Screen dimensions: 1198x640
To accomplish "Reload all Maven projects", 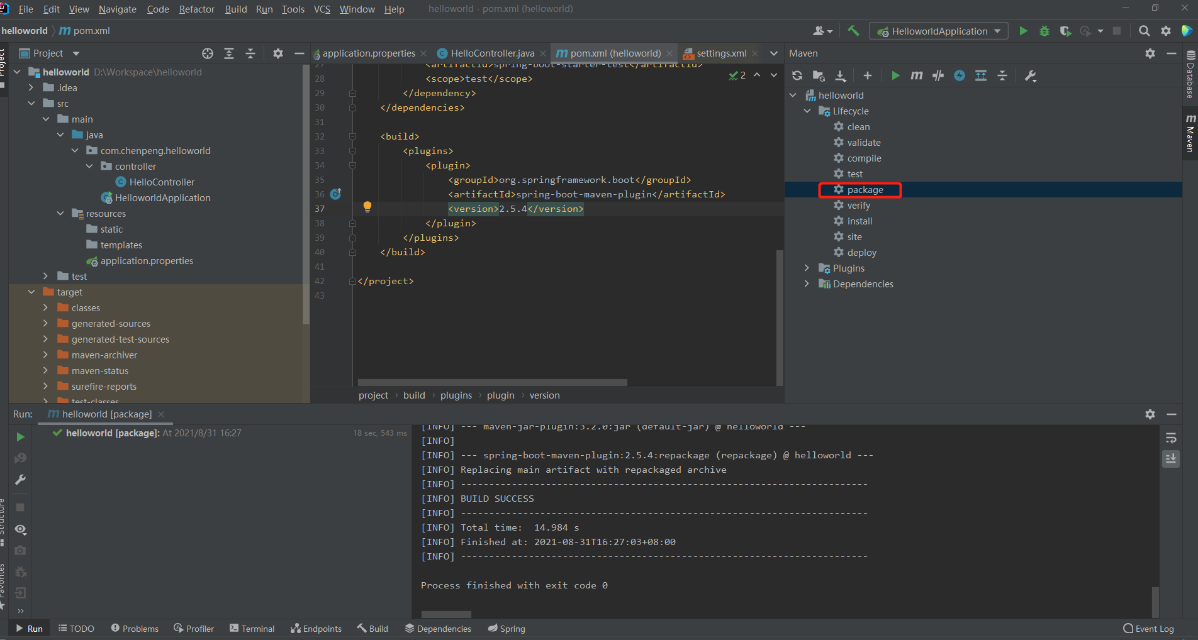I will click(x=797, y=75).
